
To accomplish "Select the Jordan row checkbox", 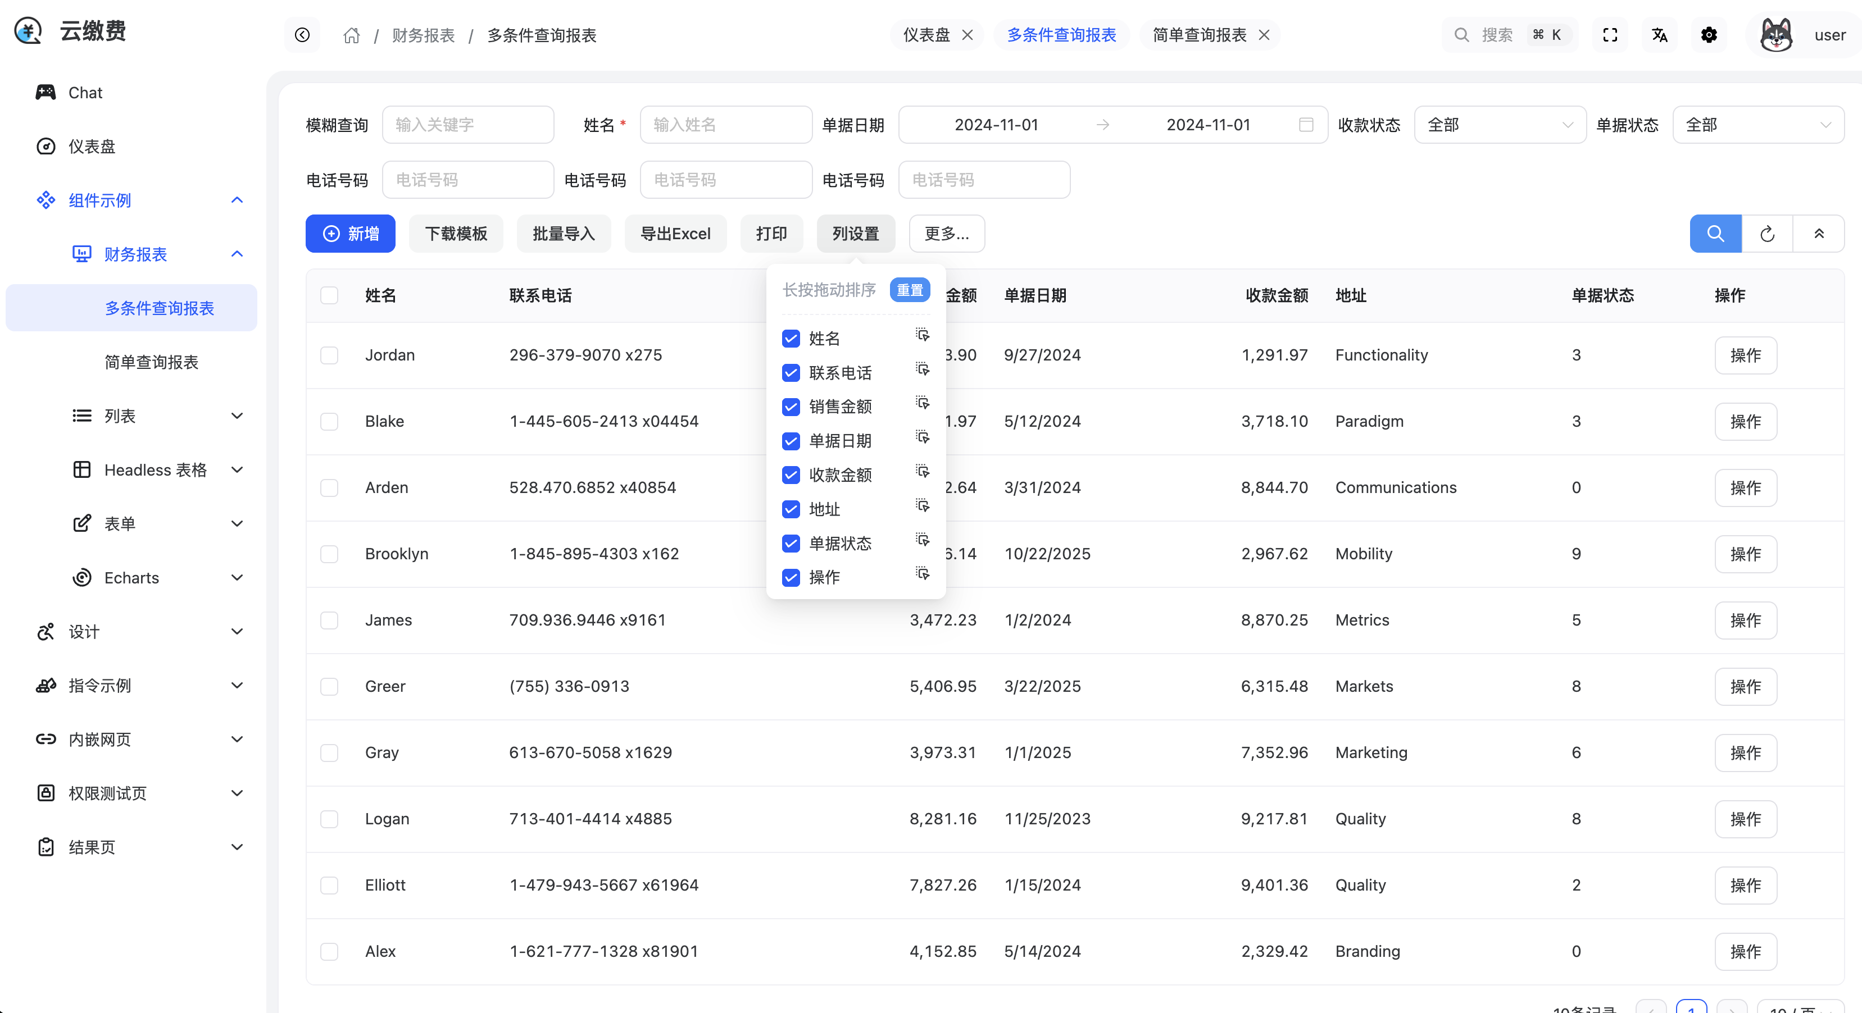I will [330, 355].
